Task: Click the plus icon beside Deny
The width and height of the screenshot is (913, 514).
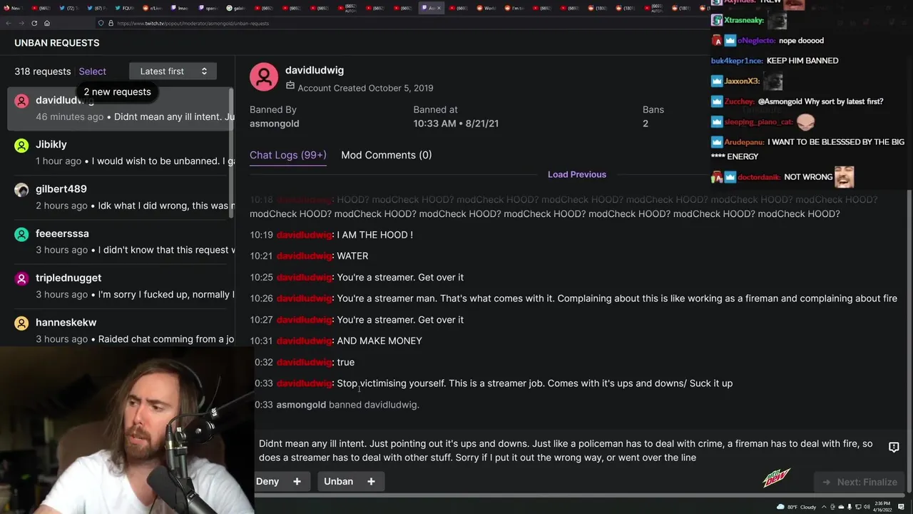Action: (297, 481)
